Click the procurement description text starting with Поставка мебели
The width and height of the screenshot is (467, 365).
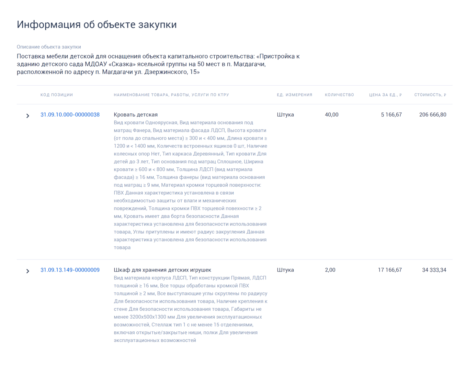pos(158,64)
